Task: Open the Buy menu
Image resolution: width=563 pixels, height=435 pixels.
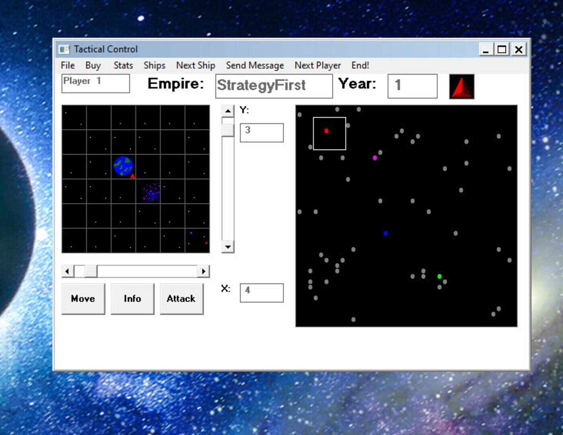Action: point(93,65)
